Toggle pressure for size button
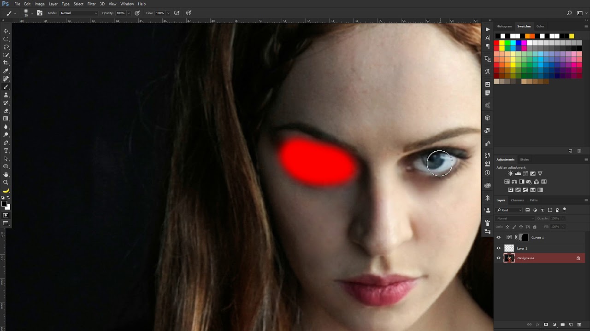The width and height of the screenshot is (590, 331). 189,13
